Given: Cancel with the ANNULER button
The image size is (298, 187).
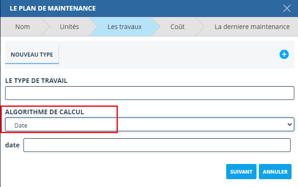Looking at the screenshot, I should [x=275, y=172].
